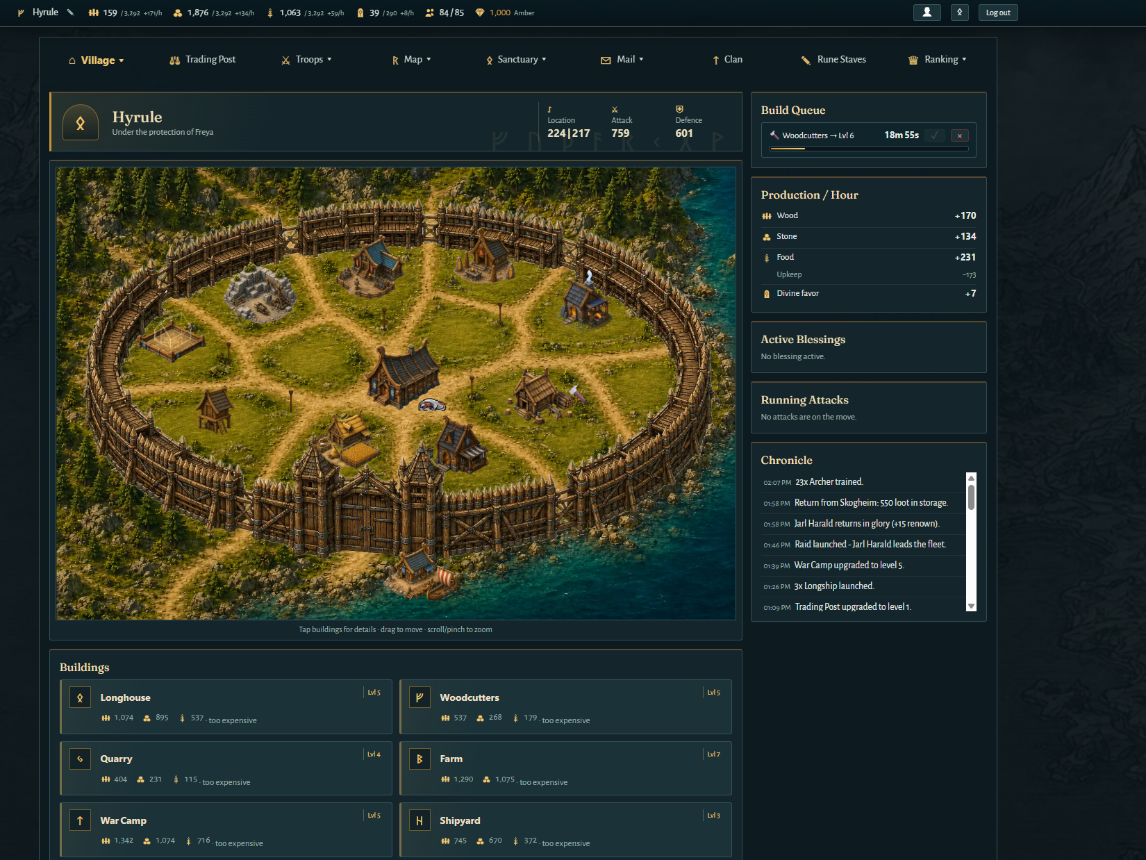
Task: Select the War Camp rune icon
Action: coord(80,820)
